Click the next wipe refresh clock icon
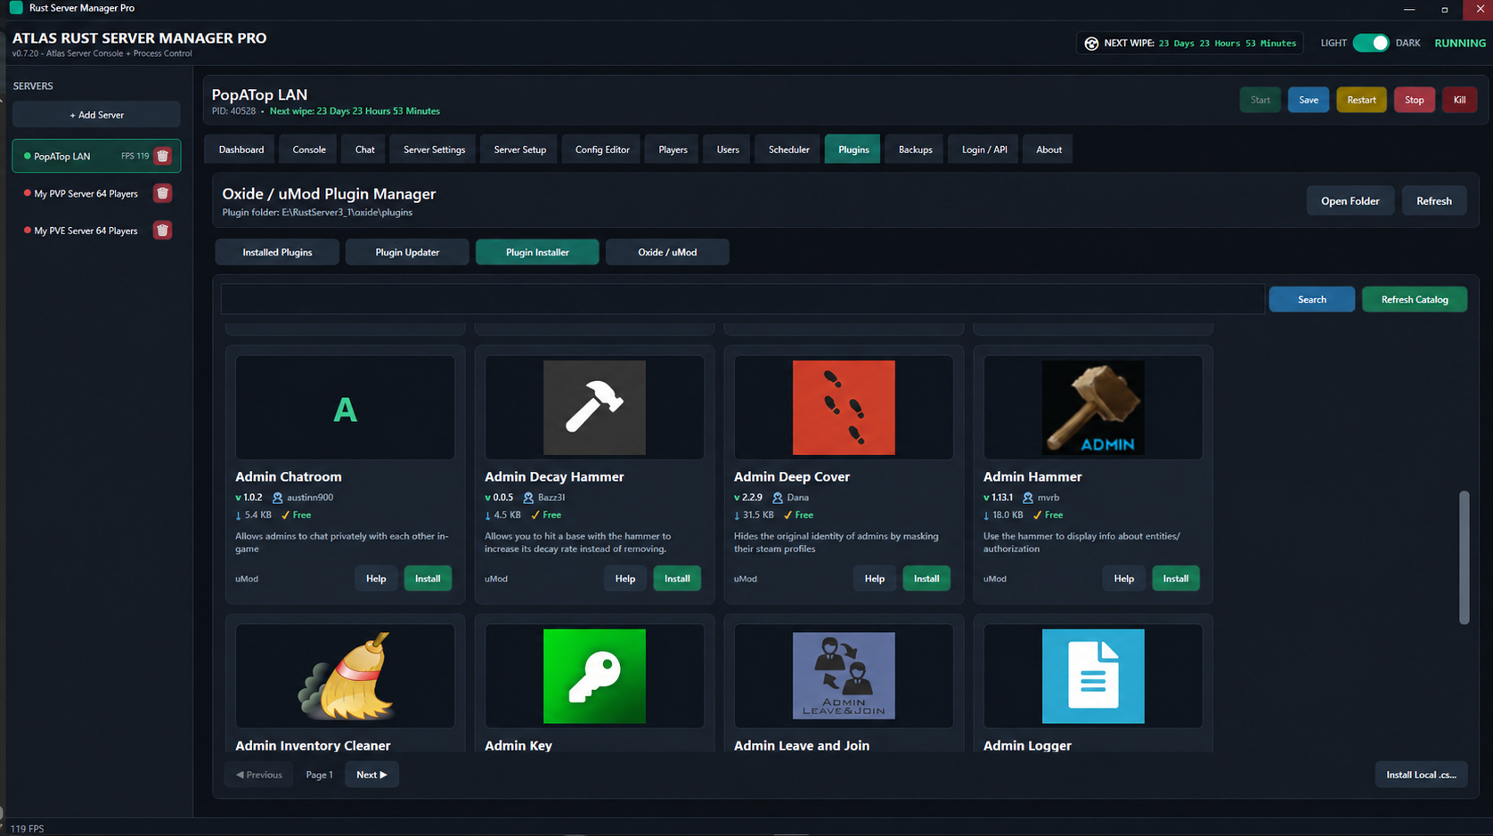Viewport: 1493px width, 836px height. 1091,44
